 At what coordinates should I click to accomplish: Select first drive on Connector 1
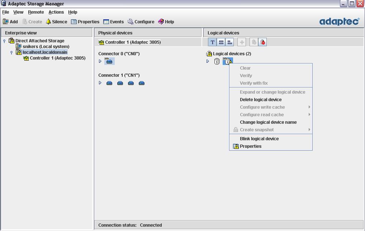(x=109, y=83)
